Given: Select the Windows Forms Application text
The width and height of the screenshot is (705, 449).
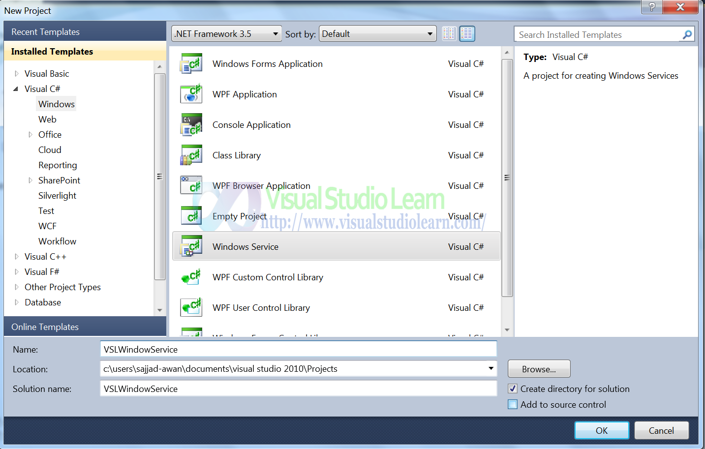Looking at the screenshot, I should click(267, 64).
